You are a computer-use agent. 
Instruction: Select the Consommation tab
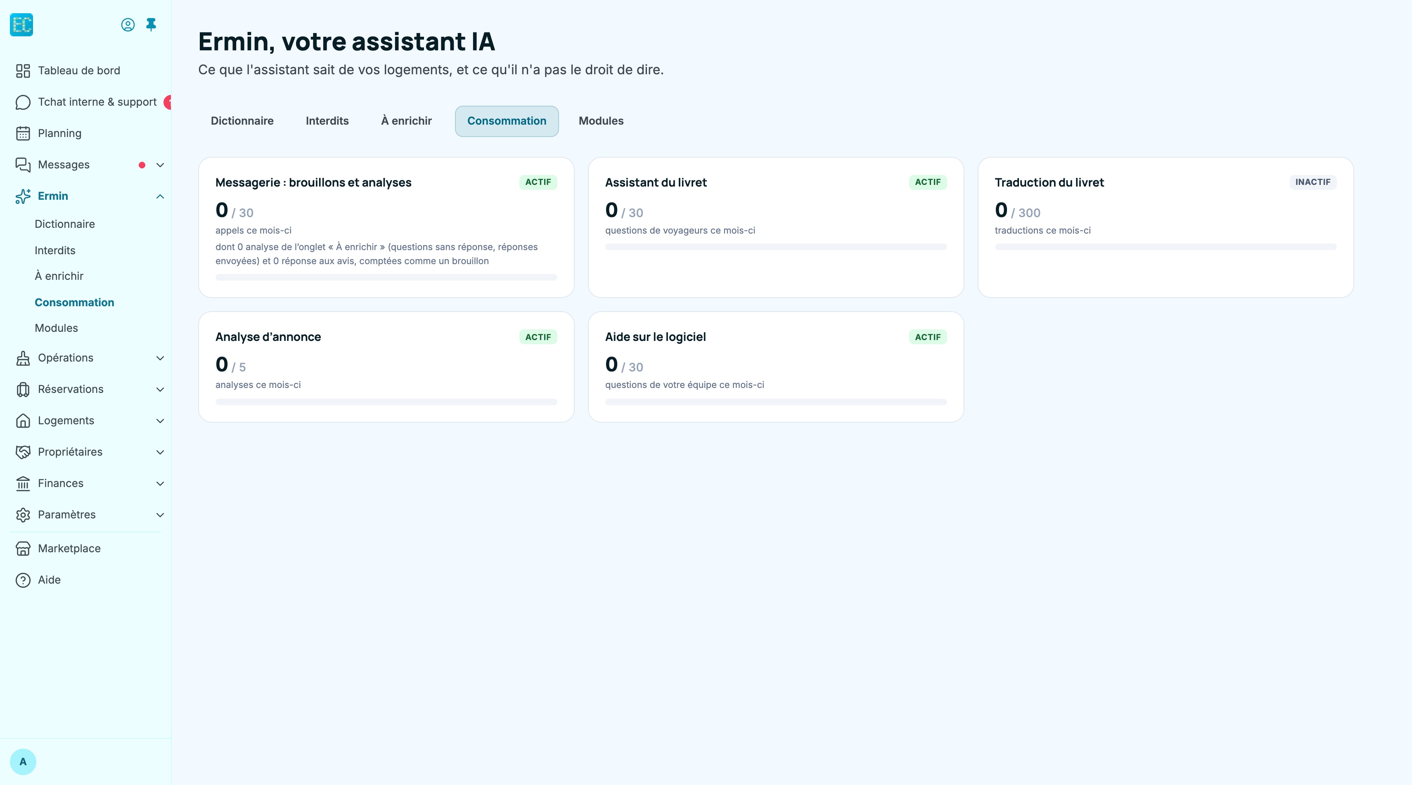[507, 121]
